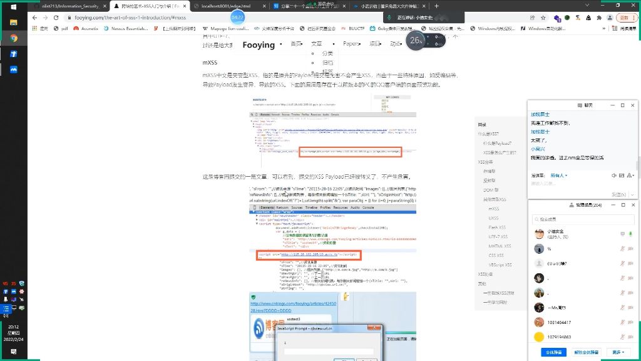Click the 全体静音 mute-all button
Screen dimensions: 641x361
[554, 352]
